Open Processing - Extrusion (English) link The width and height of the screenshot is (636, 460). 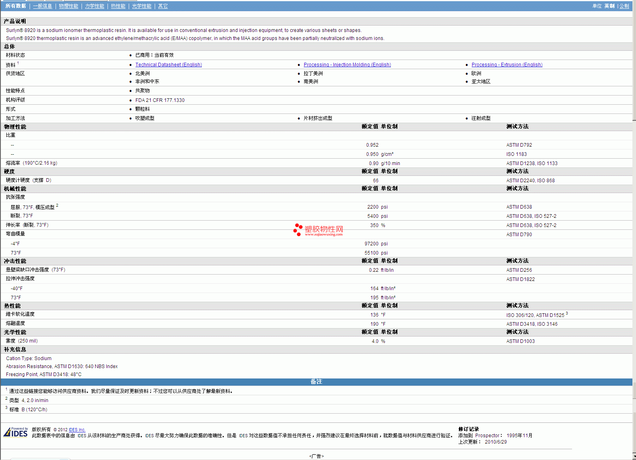point(506,65)
